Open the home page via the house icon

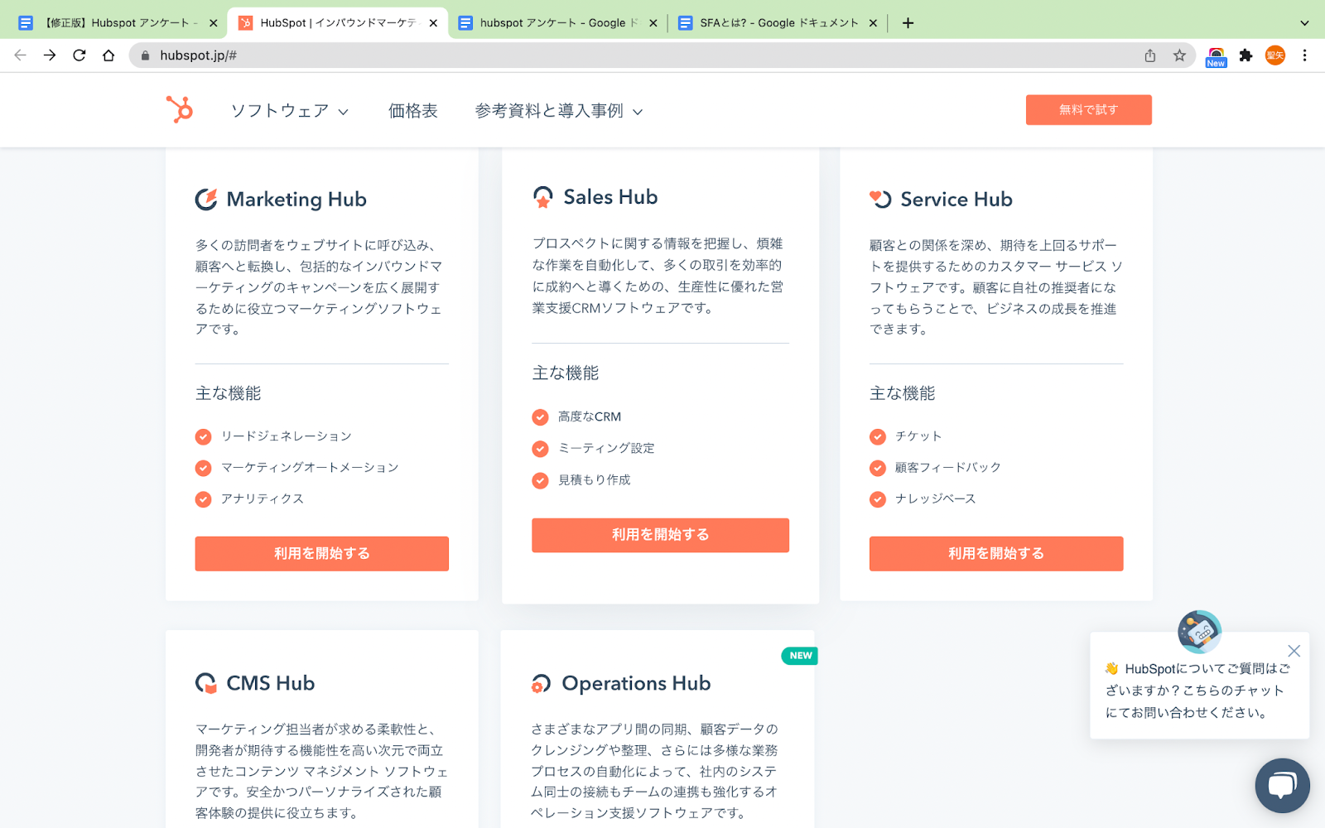[x=108, y=55]
